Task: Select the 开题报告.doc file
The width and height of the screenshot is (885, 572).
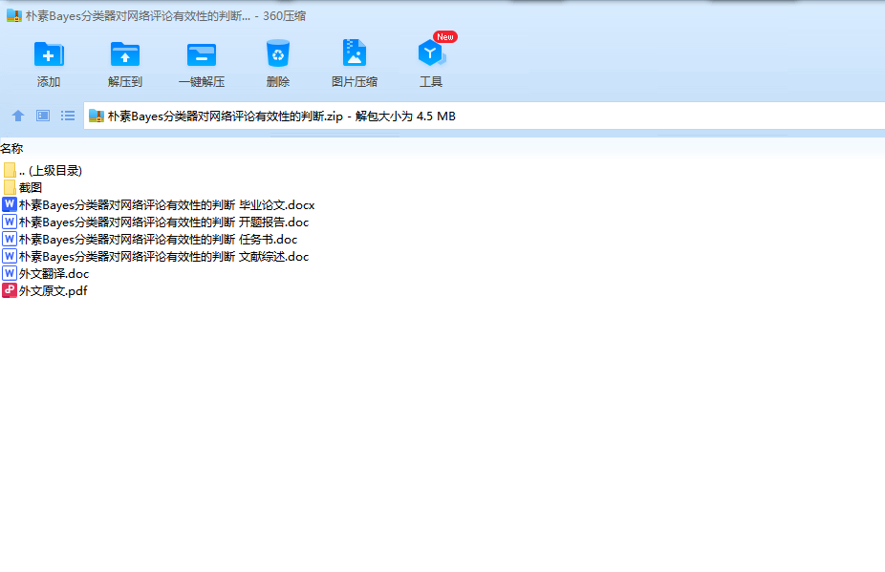Action: (x=163, y=222)
